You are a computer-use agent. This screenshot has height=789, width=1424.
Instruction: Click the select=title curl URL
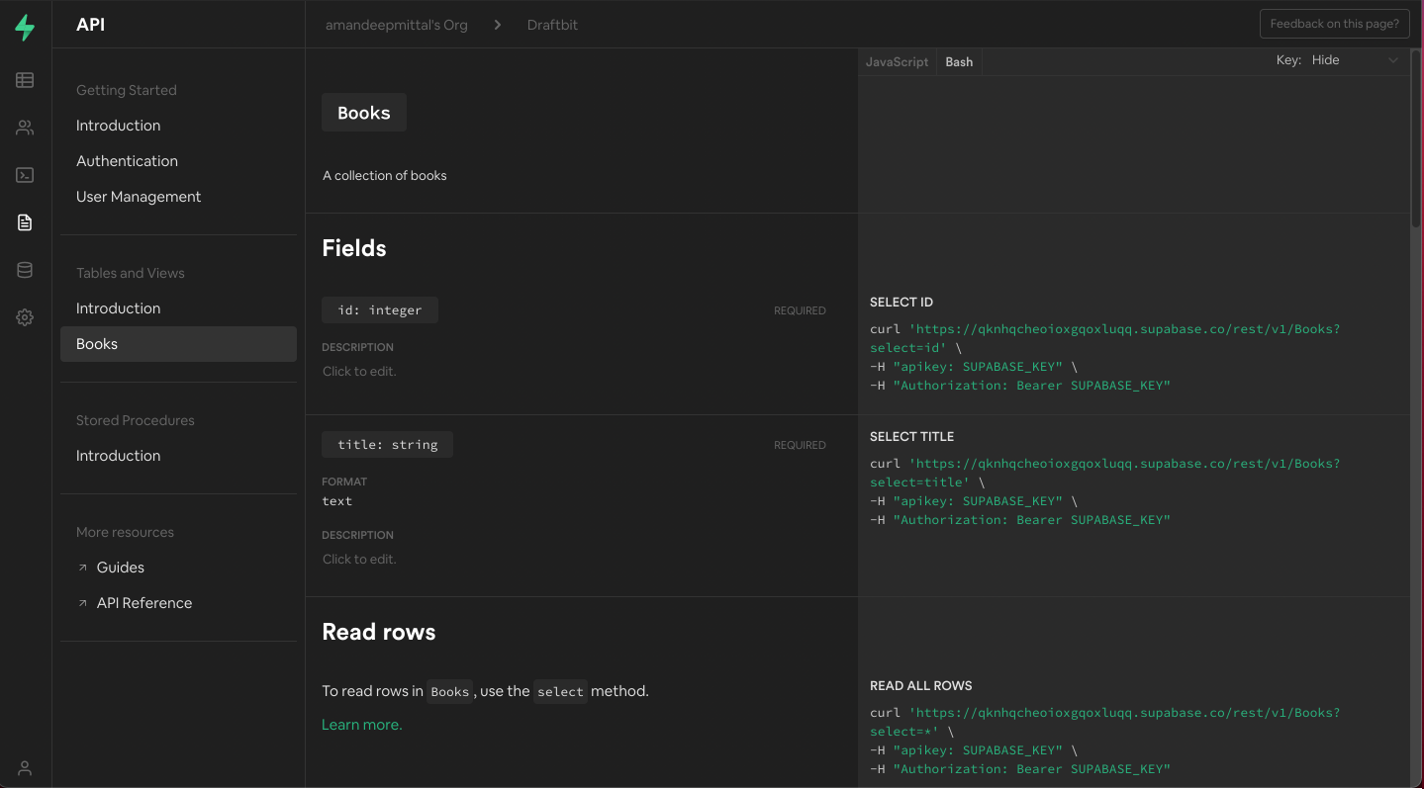click(1105, 473)
